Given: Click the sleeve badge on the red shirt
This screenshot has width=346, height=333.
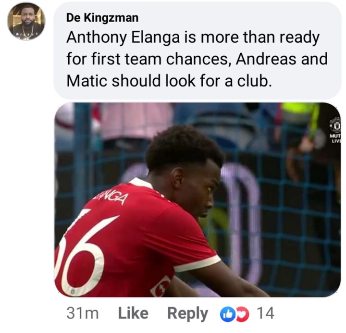Looking at the screenshot, I should tap(160, 286).
